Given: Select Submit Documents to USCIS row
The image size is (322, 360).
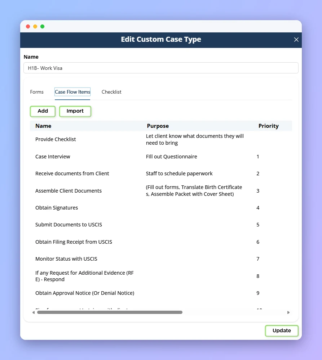Looking at the screenshot, I should 161,225.
